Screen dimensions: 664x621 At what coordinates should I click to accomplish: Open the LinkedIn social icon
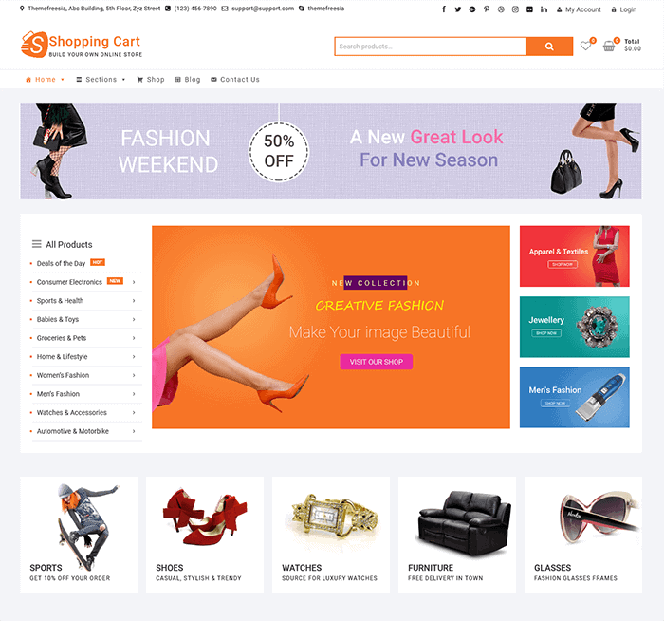[544, 9]
